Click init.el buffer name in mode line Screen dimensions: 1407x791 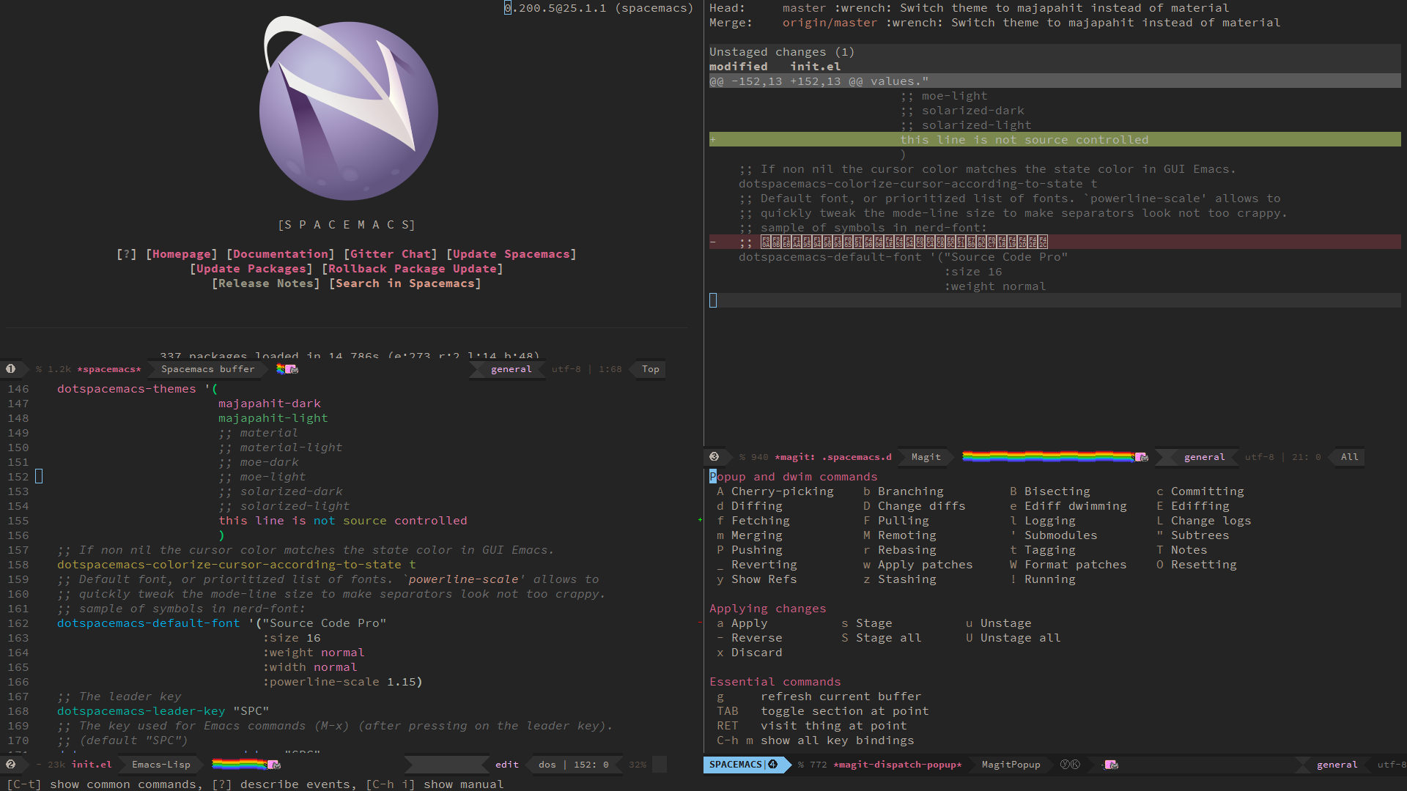(x=92, y=765)
